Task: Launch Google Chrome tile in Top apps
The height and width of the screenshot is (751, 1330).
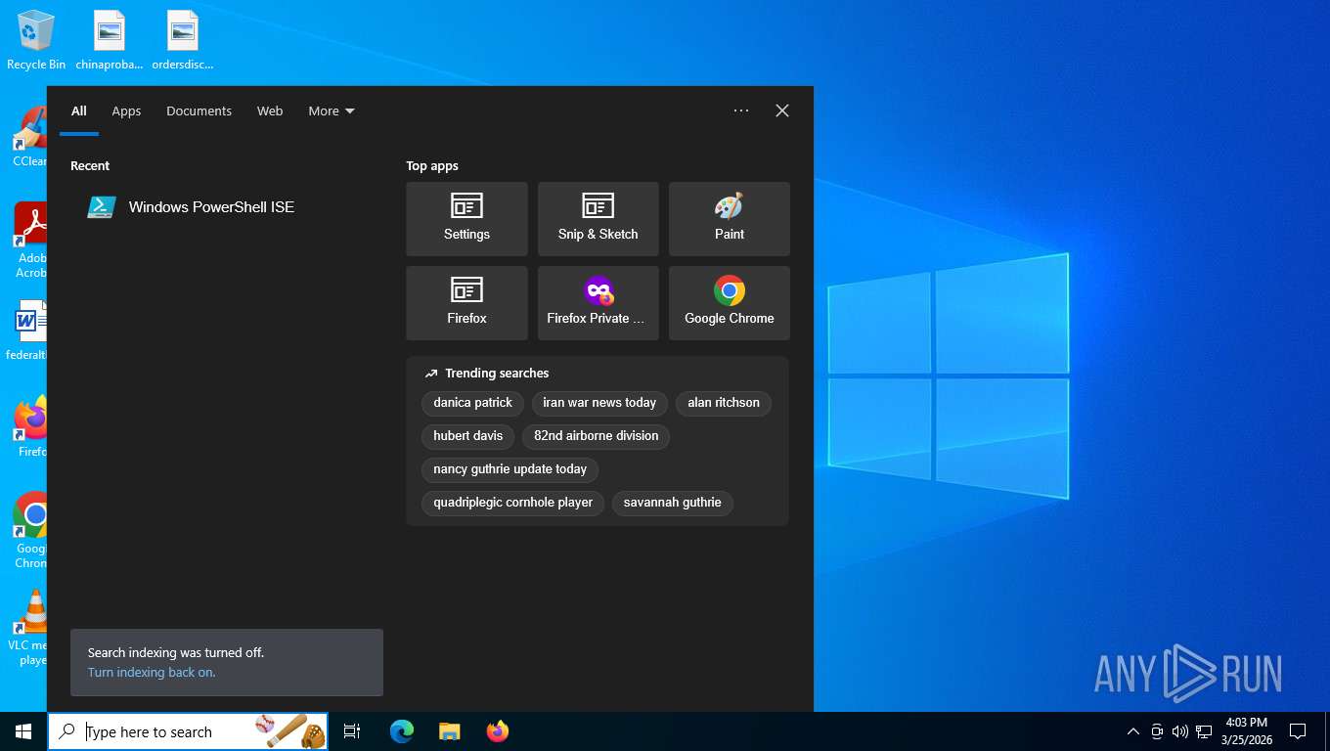Action: click(x=729, y=303)
